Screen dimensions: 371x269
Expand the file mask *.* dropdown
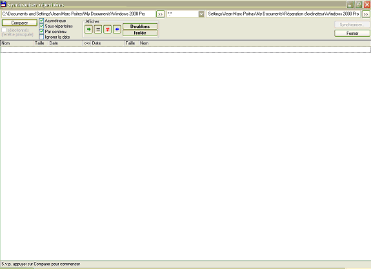click(201, 14)
